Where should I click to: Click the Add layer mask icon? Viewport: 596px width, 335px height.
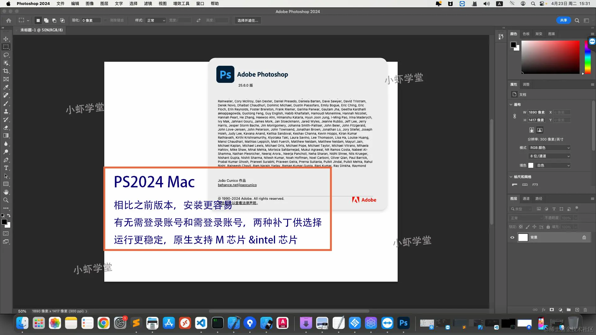tap(551, 310)
